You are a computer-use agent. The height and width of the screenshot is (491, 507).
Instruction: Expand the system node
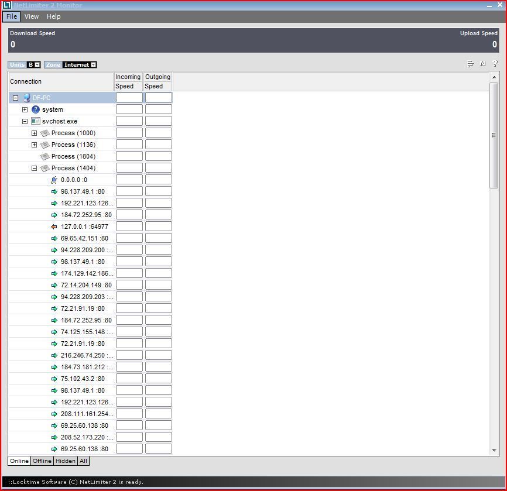click(x=25, y=109)
